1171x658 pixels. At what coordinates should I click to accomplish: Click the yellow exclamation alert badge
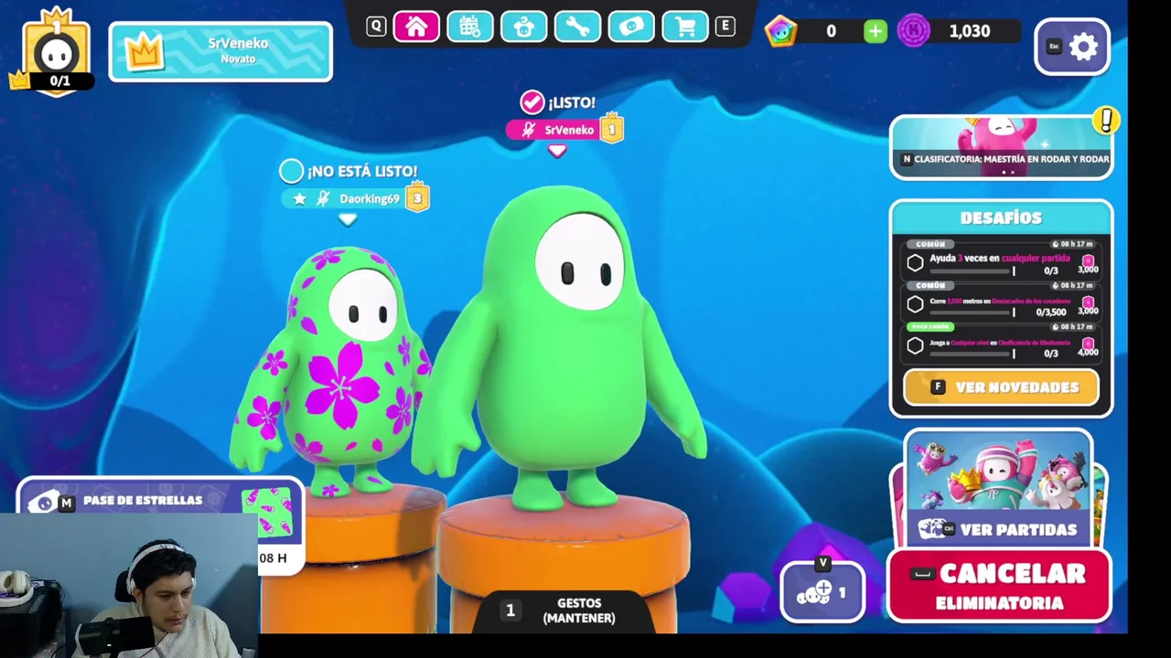[1106, 120]
